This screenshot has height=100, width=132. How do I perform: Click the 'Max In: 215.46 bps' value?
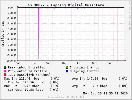pyautogui.click(x=22, y=79)
